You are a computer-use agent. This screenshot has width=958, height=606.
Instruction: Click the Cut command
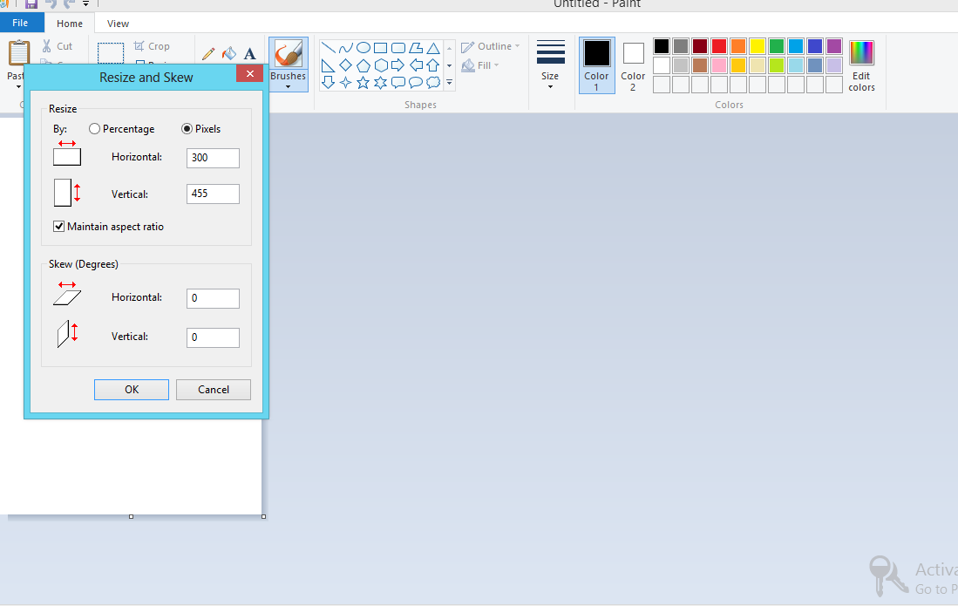57,46
